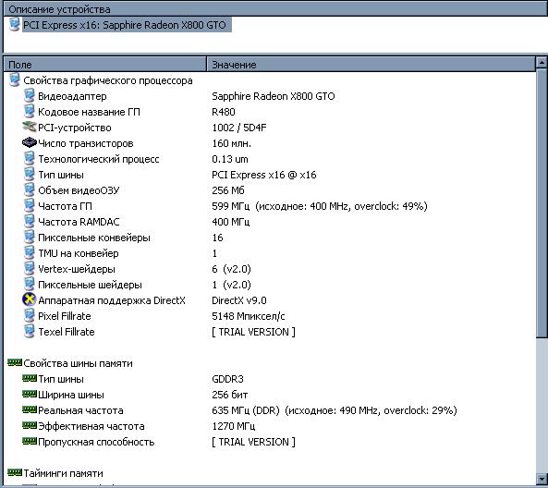Click the icon next to TMU на конвейер
Image resolution: width=548 pixels, height=488 pixels.
point(29,253)
